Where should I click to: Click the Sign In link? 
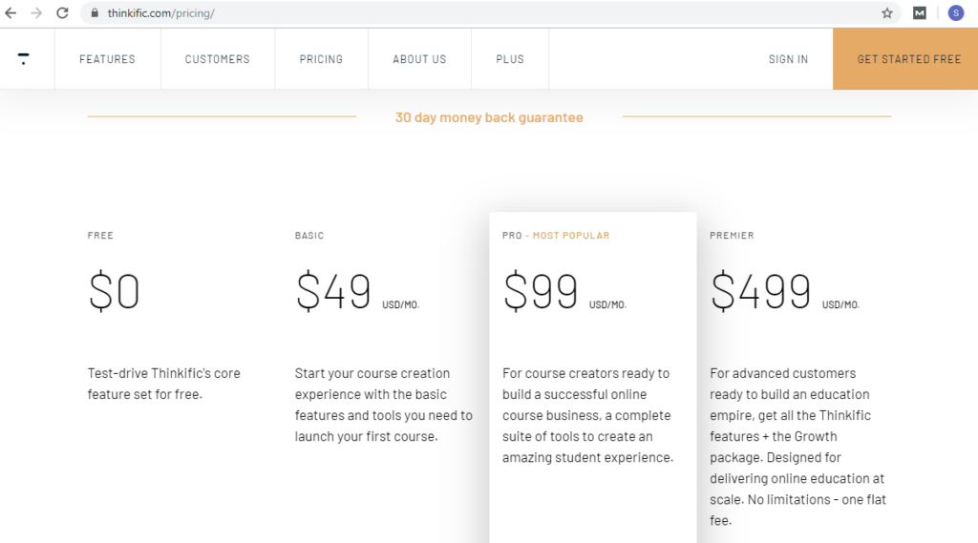(788, 59)
